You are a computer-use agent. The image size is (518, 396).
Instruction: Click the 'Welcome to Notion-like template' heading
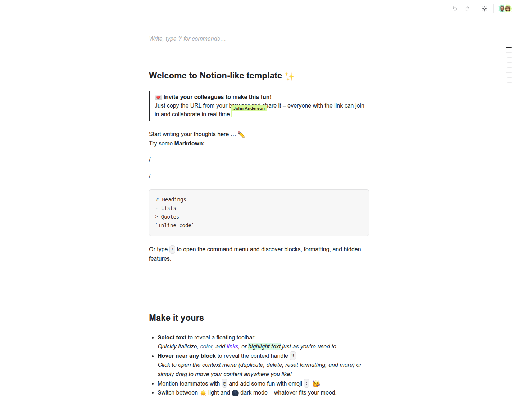tap(215, 76)
